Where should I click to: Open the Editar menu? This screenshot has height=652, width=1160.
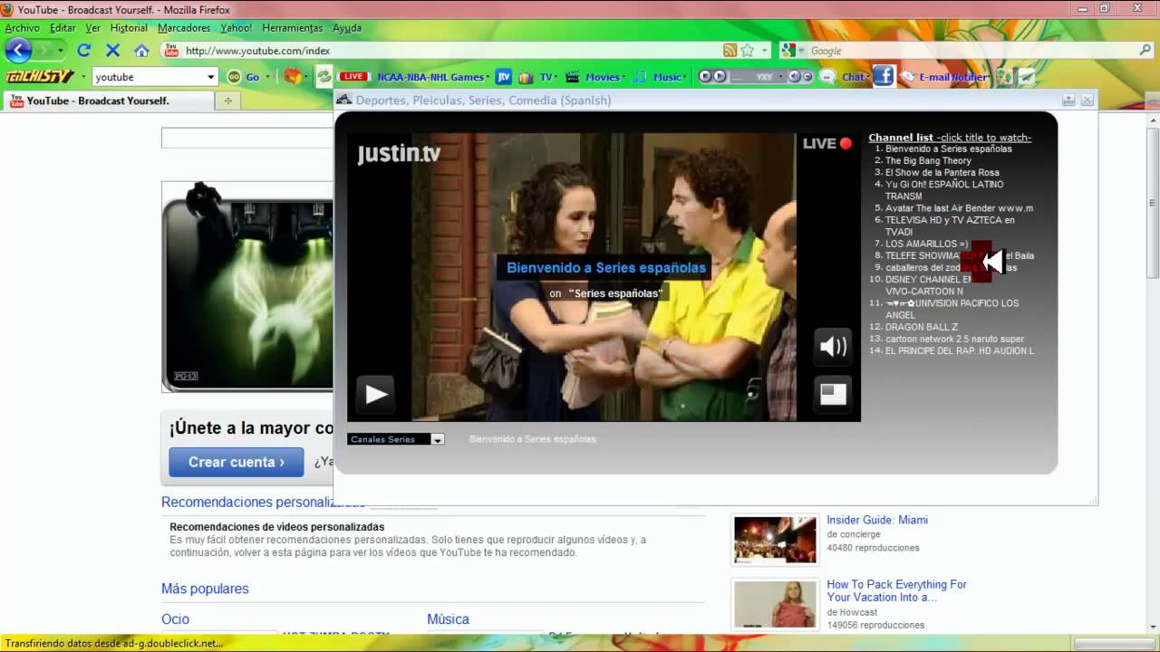point(63,28)
